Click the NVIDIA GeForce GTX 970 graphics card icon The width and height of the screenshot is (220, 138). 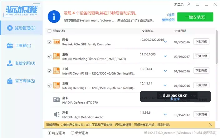pos(56,100)
